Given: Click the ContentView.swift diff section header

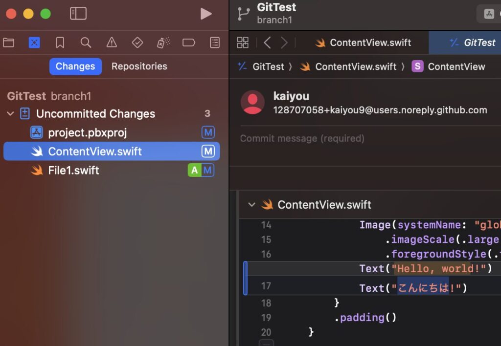Looking at the screenshot, I should click(x=370, y=205).
